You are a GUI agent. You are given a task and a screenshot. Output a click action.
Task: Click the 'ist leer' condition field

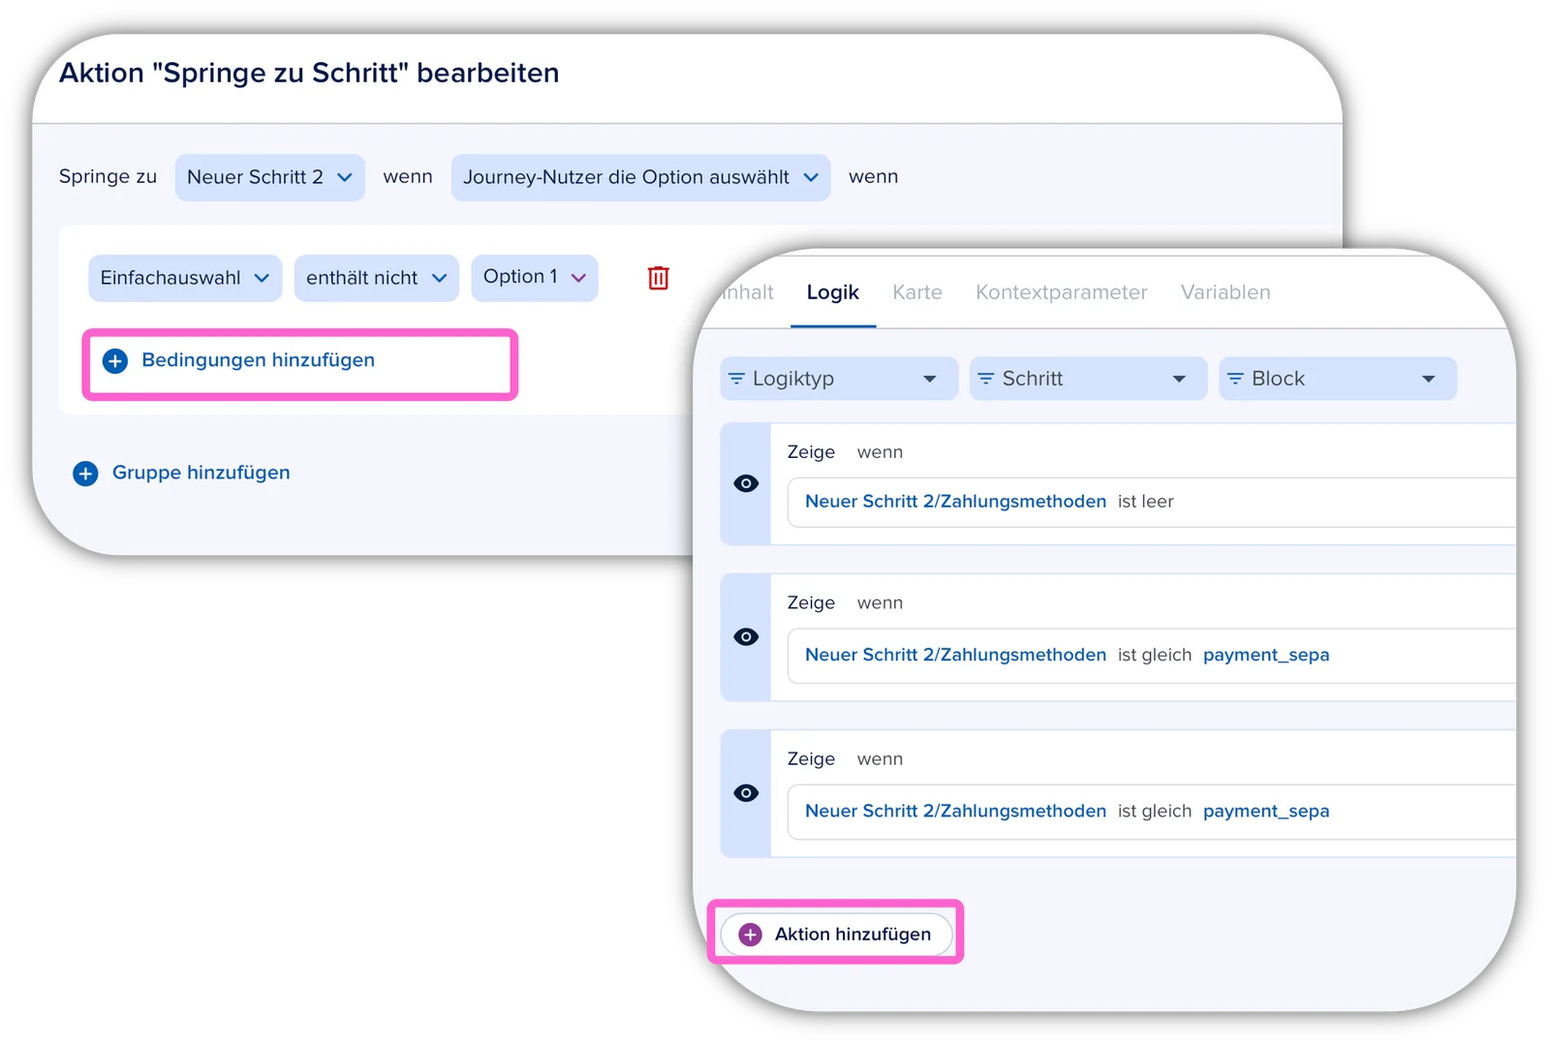(1151, 502)
